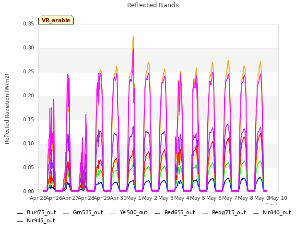
Task: Click the 0.15 y-axis tick label
Action: (x=28, y=119)
